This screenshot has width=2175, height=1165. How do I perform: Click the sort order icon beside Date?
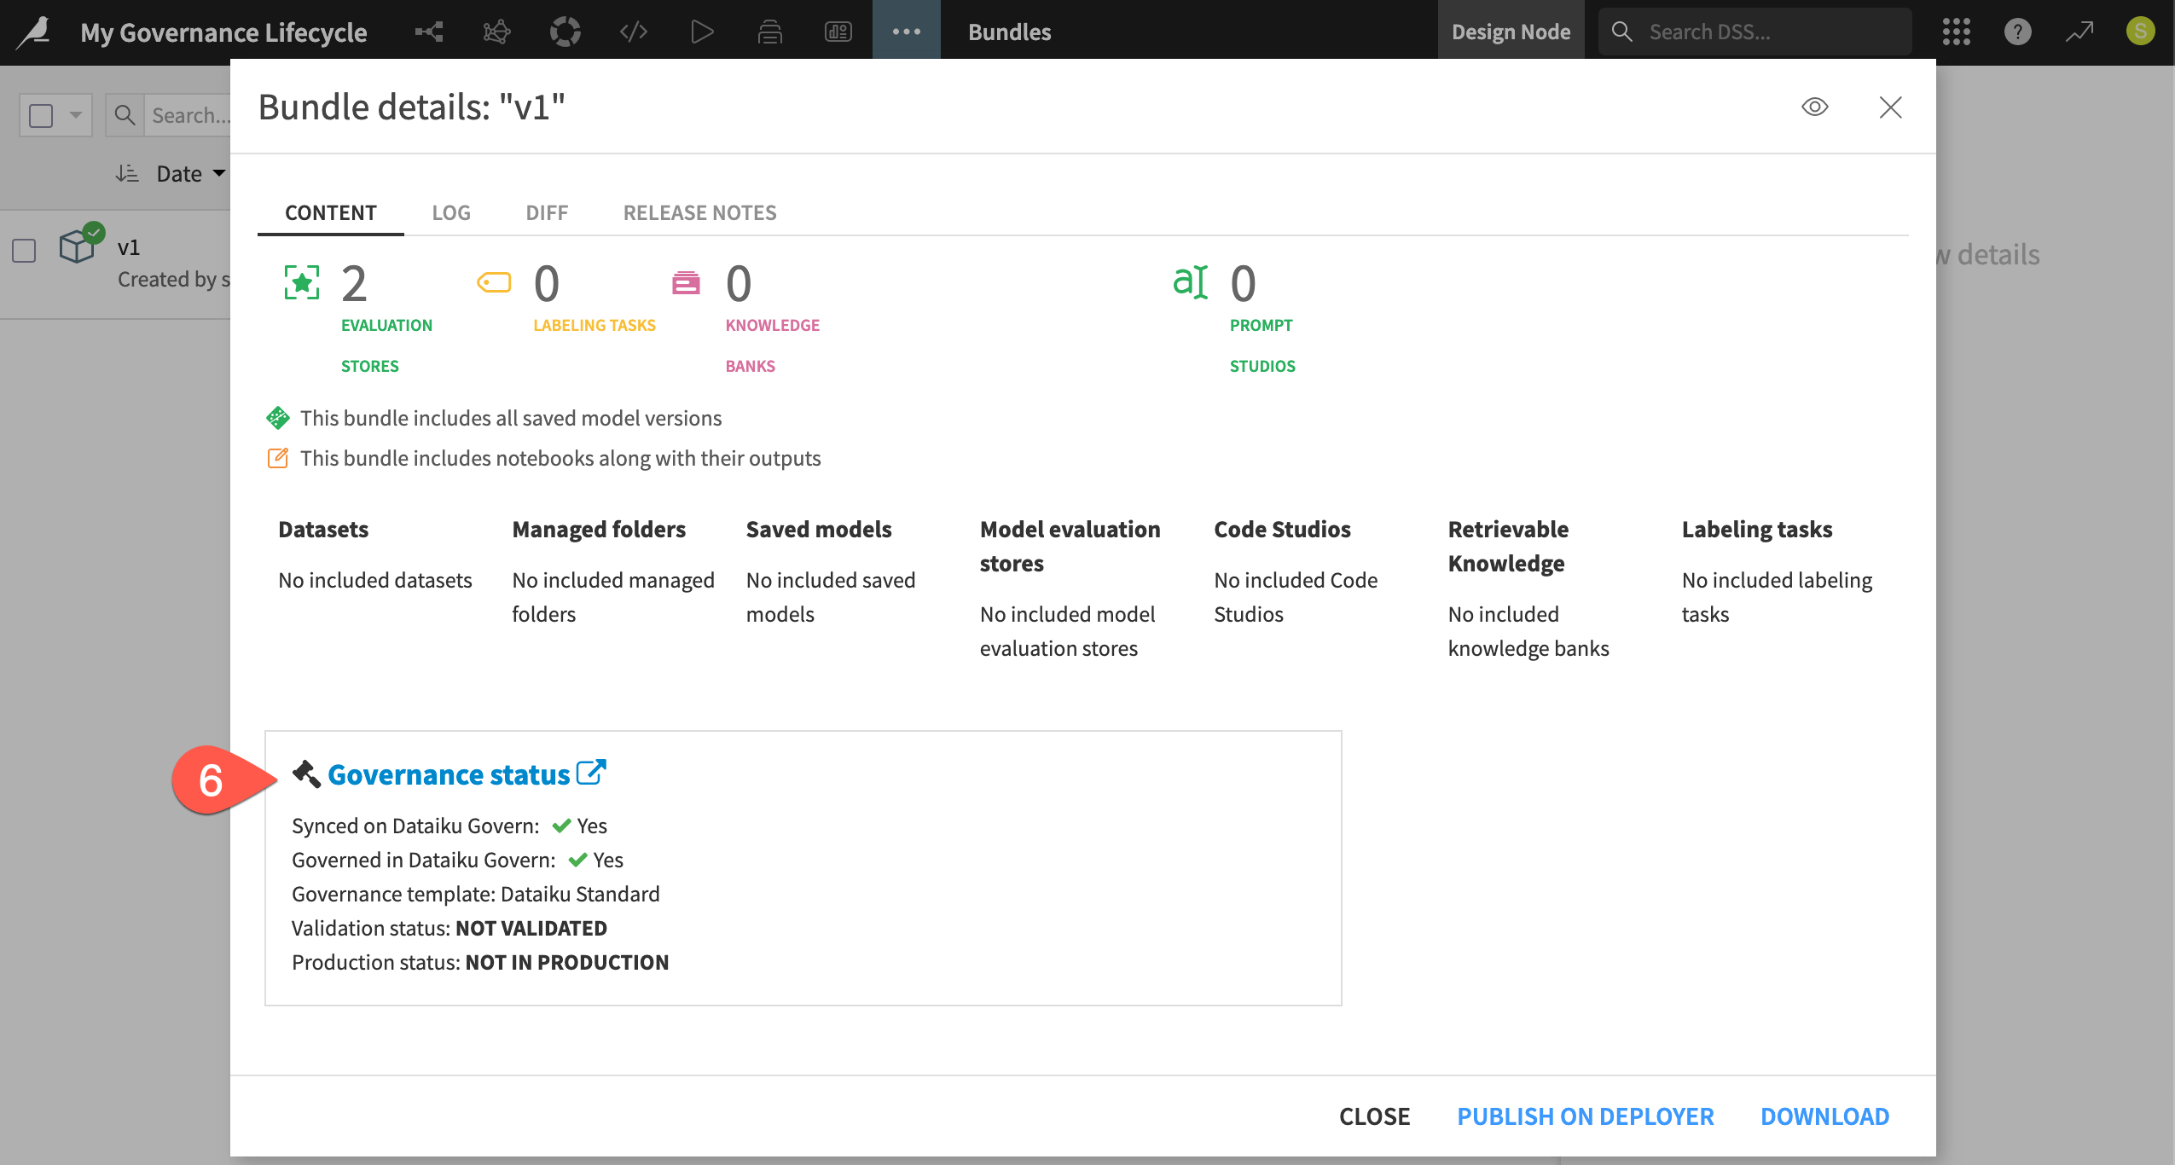(x=127, y=173)
